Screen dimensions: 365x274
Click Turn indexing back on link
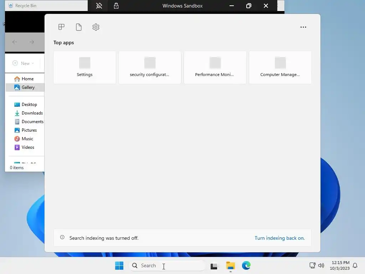click(x=279, y=238)
